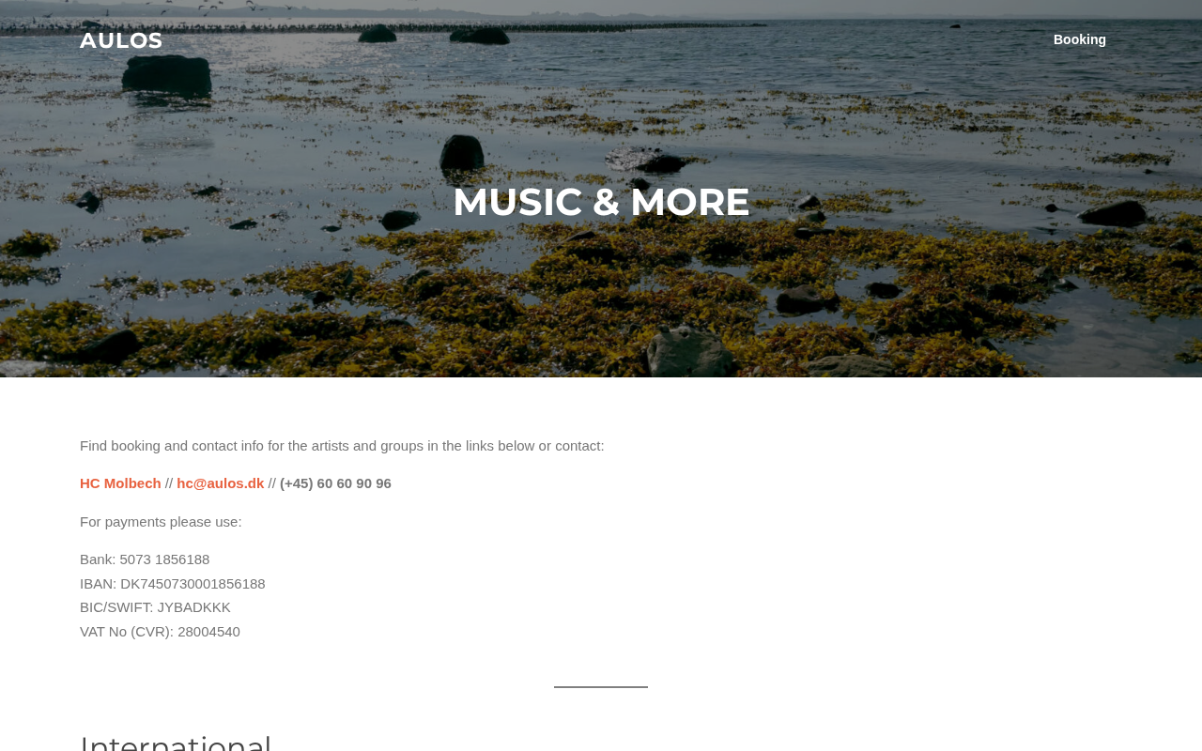
Task: Follow the HC Molbech contact link
Action: point(120,483)
